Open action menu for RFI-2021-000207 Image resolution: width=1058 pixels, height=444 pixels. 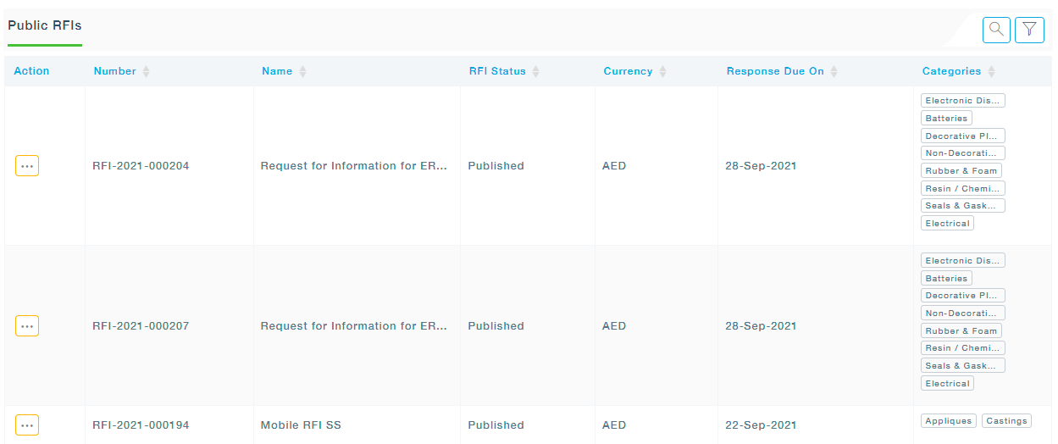pos(27,326)
